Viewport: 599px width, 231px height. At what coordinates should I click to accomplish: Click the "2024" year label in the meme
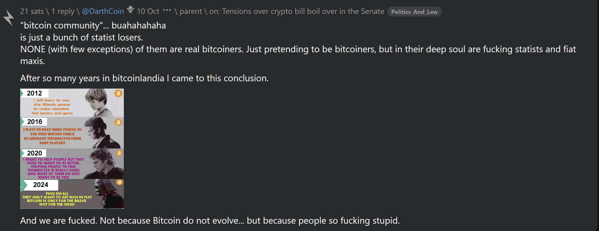[x=41, y=185]
